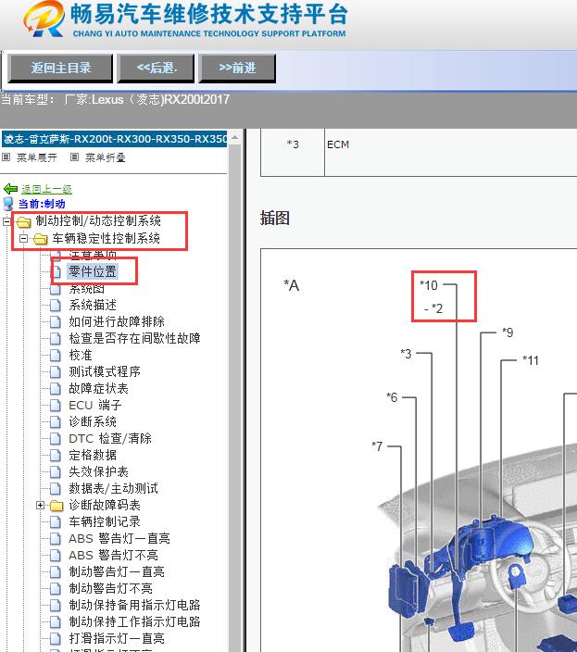The image size is (577, 652).
Task: Open the 校准 page
Action: pos(81,355)
